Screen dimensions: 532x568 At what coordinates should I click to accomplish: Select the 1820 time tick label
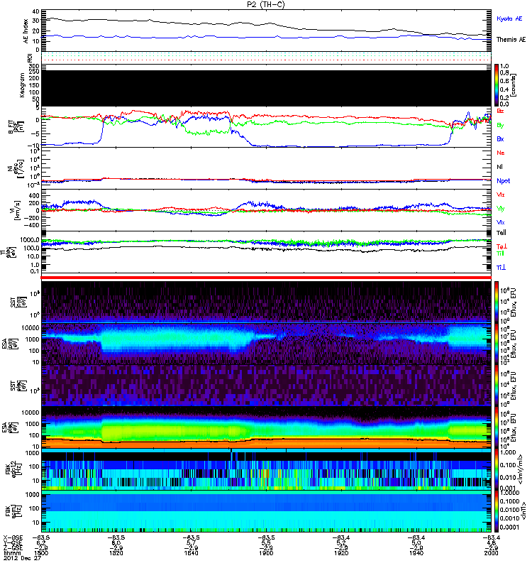[x=116, y=553]
